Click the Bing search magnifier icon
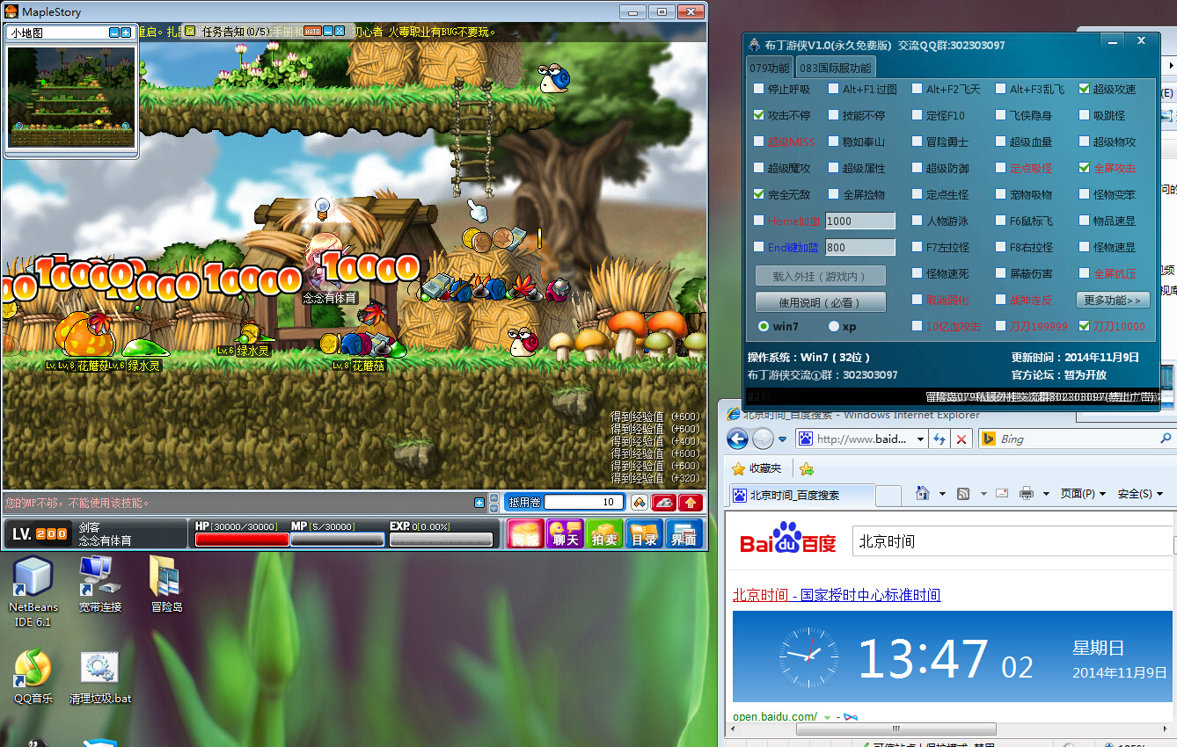The height and width of the screenshot is (747, 1177). click(x=1166, y=439)
